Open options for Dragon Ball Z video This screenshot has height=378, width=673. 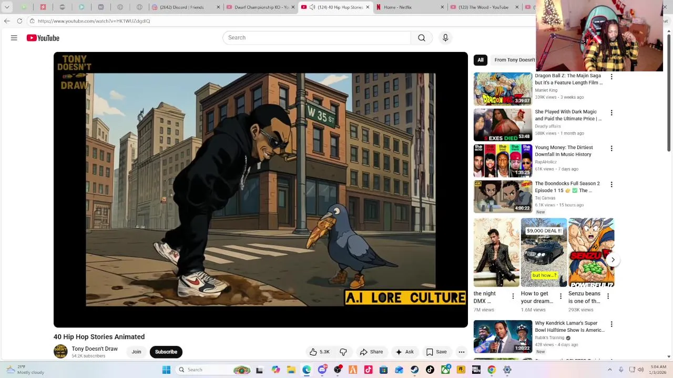pyautogui.click(x=611, y=77)
